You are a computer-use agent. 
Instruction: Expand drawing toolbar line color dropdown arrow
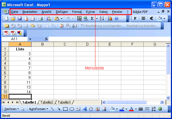[x=126, y=109]
